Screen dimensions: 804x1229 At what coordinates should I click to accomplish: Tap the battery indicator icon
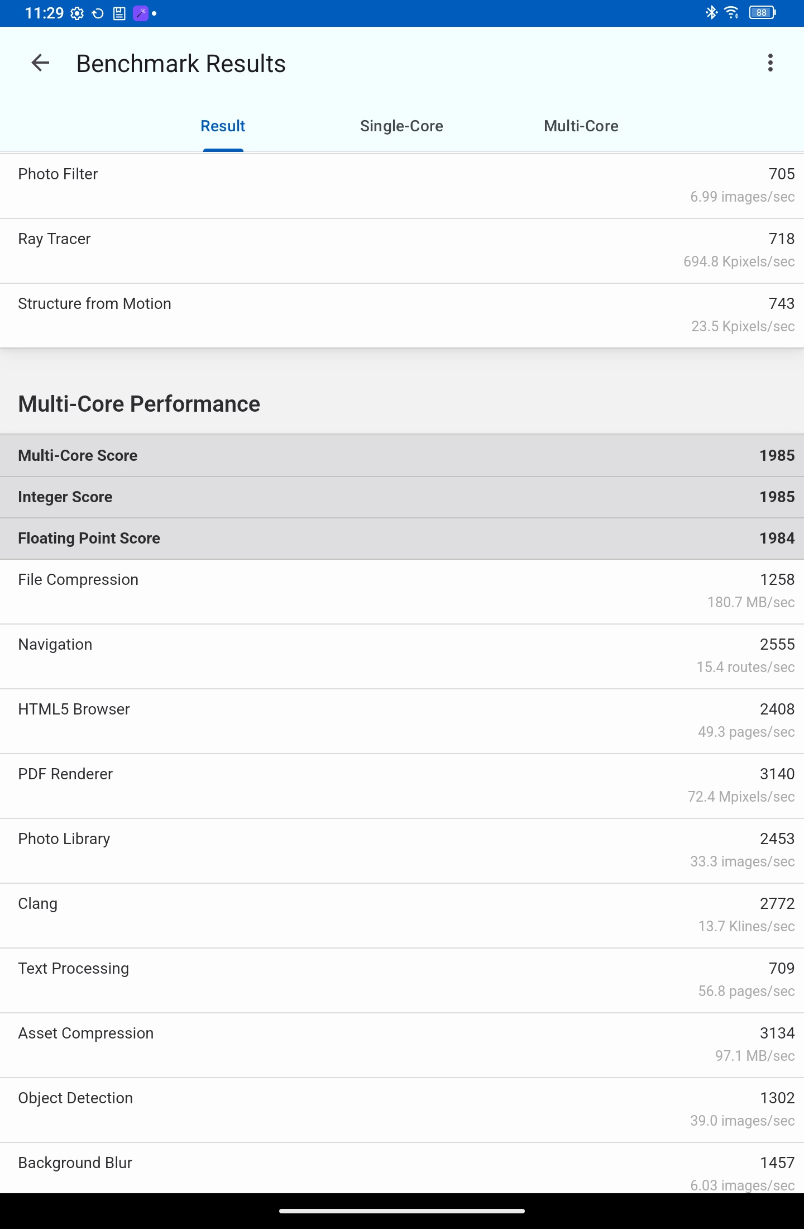tap(762, 12)
